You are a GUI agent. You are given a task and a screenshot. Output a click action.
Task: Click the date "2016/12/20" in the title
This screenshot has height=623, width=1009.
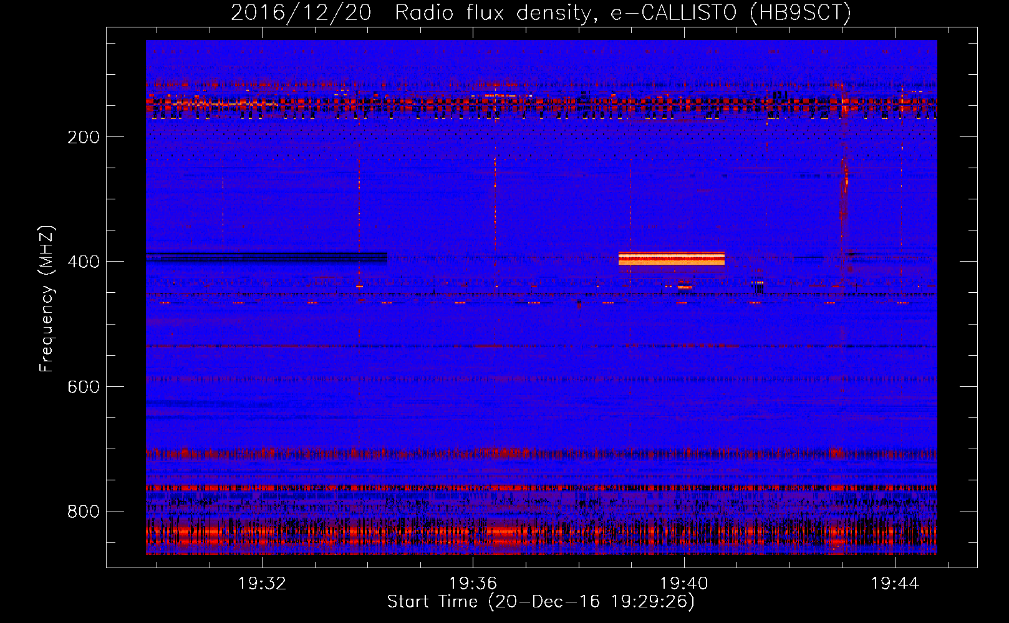[x=301, y=12]
